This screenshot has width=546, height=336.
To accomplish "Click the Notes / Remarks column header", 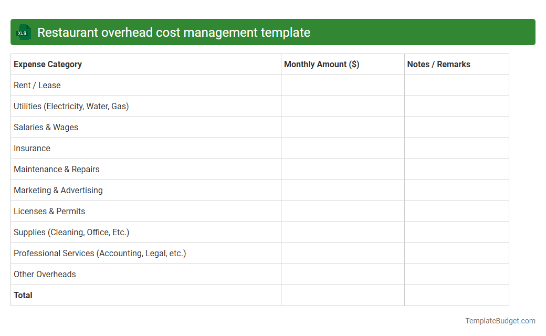I will pos(439,64).
